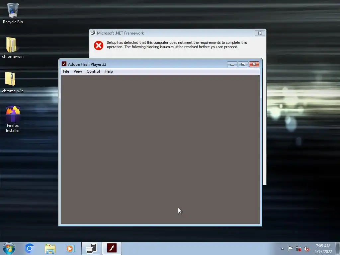340x255 pixels.
Task: Open the Help menu in Flash Player
Action: 109,71
